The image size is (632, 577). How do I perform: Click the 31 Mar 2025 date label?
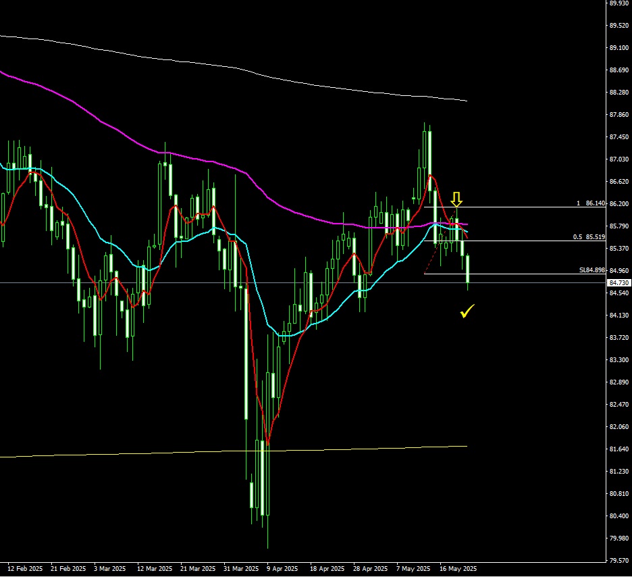click(x=241, y=569)
